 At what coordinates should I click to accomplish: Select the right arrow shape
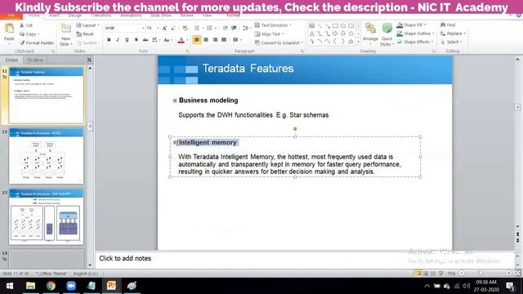click(x=335, y=33)
